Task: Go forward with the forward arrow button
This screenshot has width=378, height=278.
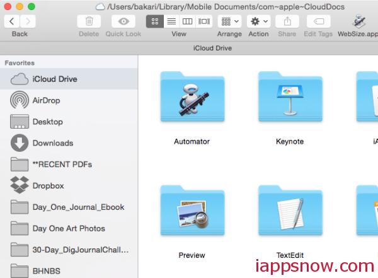Action: (x=28, y=21)
